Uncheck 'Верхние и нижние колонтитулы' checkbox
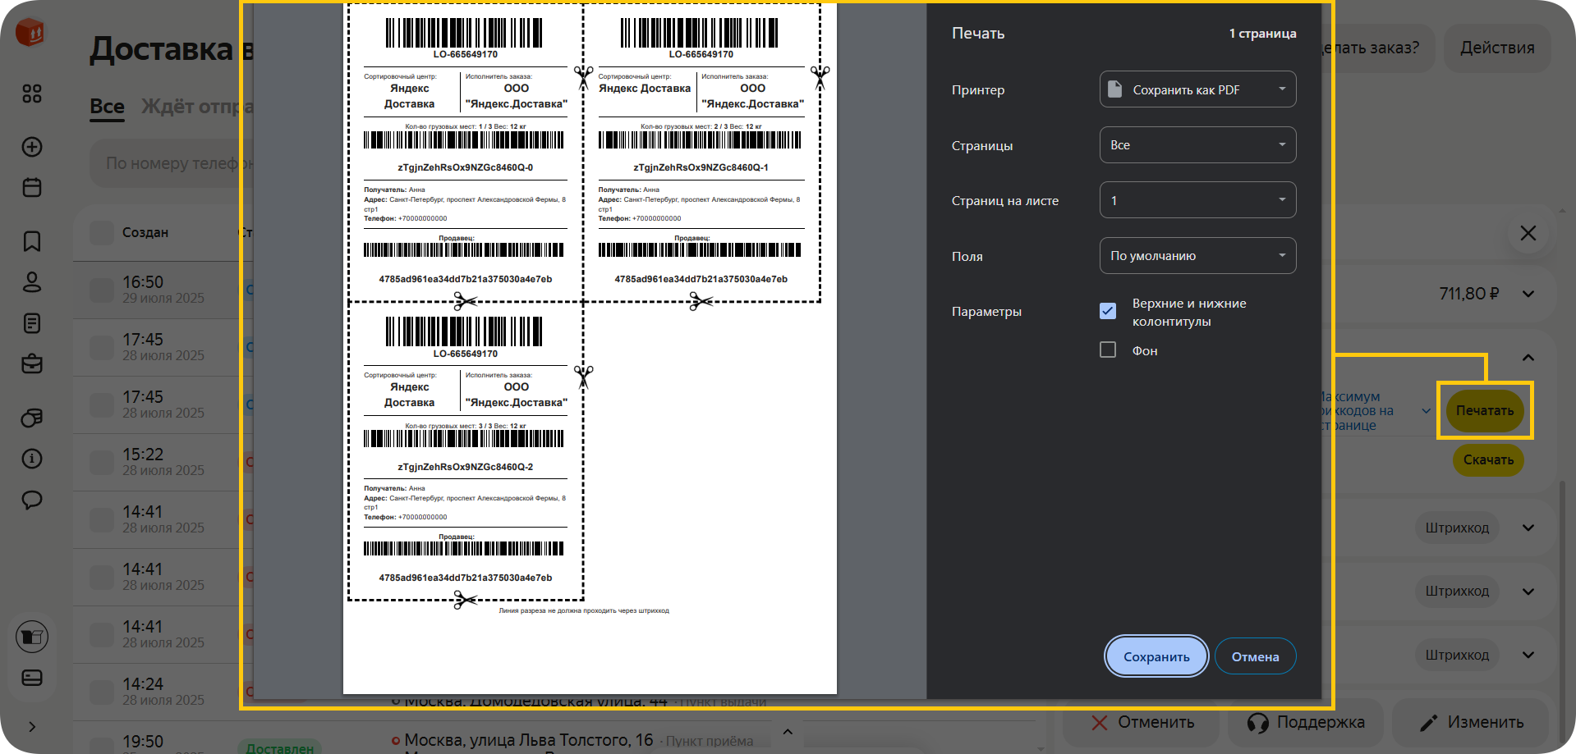Viewport: 1576px width, 754px height. (1108, 311)
